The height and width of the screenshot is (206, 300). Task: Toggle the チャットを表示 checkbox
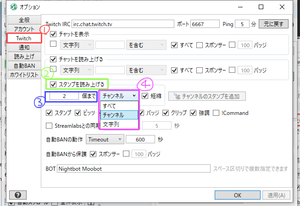[53, 34]
